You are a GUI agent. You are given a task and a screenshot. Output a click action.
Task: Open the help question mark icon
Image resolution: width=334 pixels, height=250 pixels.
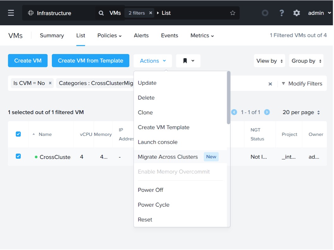click(x=282, y=13)
